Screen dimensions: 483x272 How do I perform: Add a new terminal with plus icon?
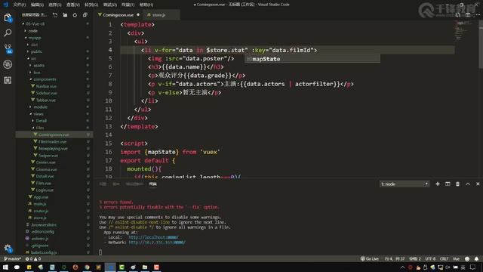click(438, 184)
